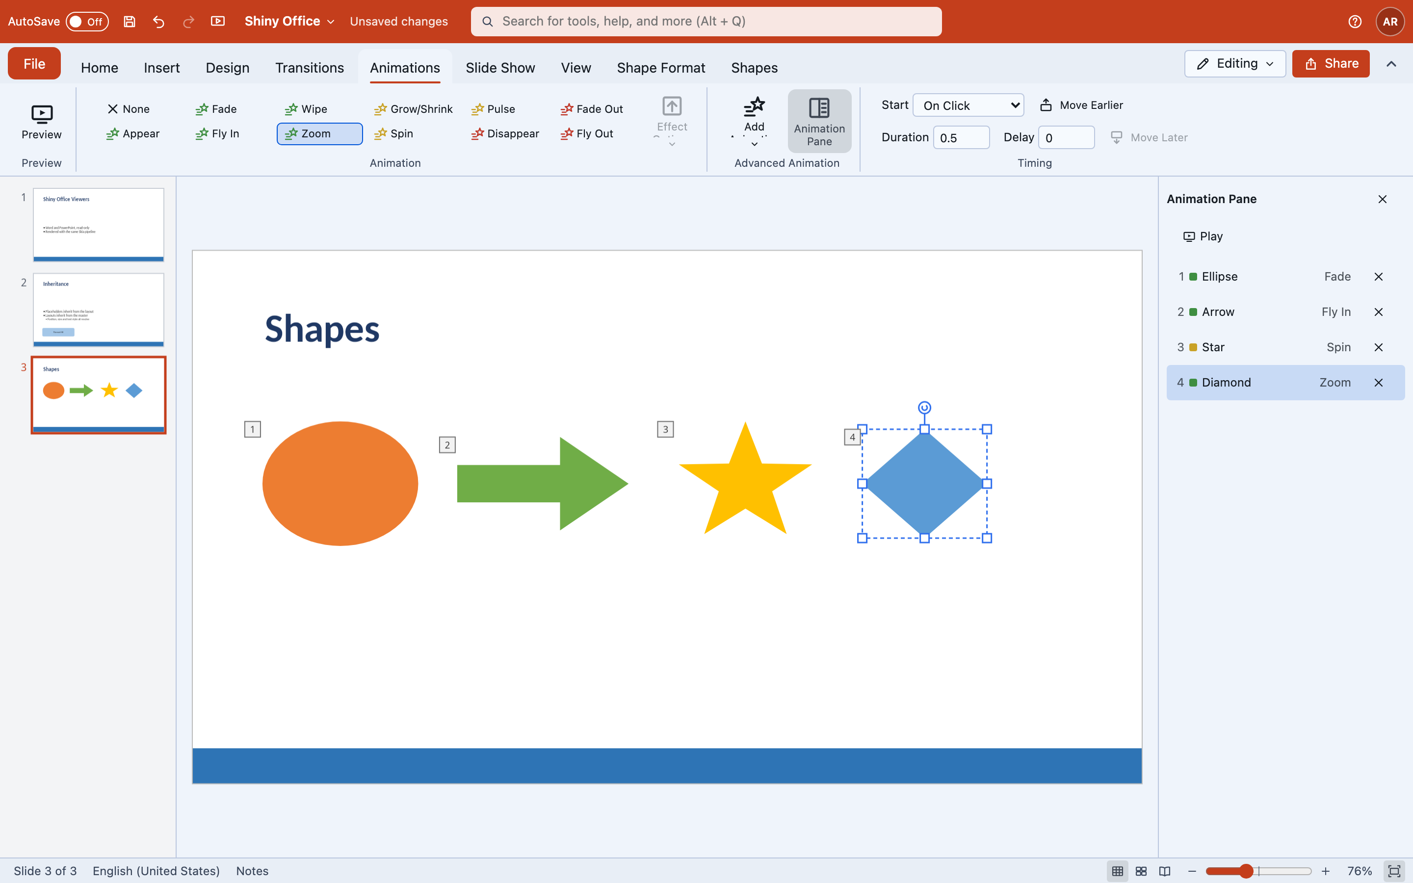Switch to Reading view in status bar
This screenshot has height=883, width=1413.
click(1165, 871)
